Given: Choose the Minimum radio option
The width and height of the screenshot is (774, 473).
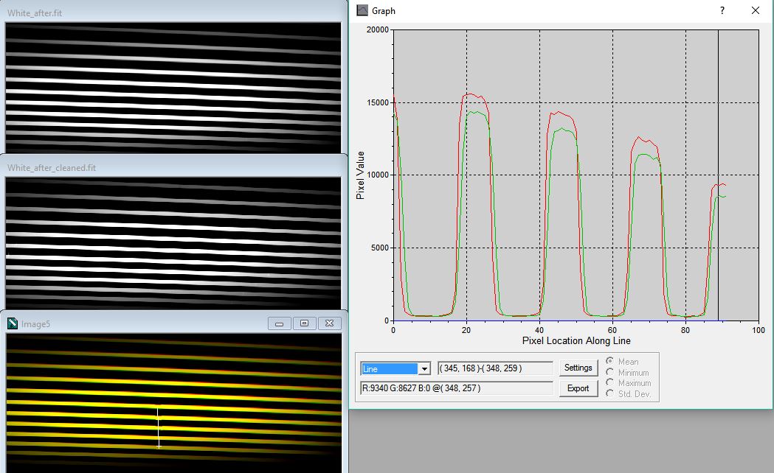Looking at the screenshot, I should (x=610, y=372).
